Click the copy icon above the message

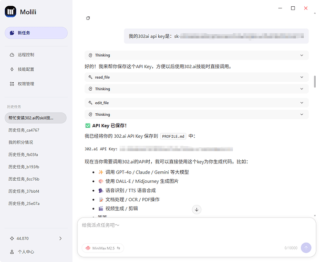(88, 18)
